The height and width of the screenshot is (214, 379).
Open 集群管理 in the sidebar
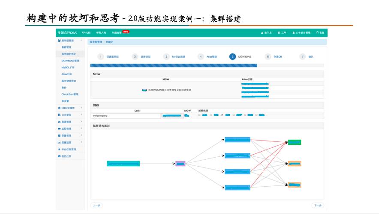[66, 47]
